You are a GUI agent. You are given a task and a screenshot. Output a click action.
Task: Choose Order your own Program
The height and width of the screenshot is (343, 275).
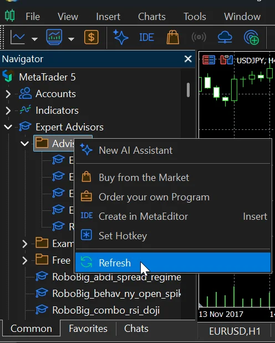173,197
